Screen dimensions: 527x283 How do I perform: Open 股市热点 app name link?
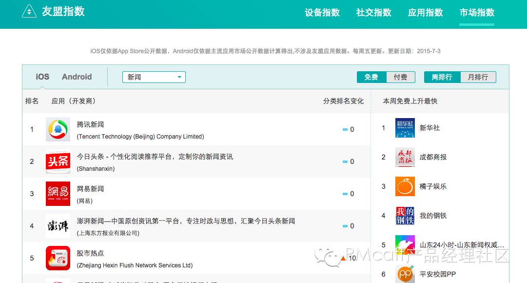click(x=90, y=253)
